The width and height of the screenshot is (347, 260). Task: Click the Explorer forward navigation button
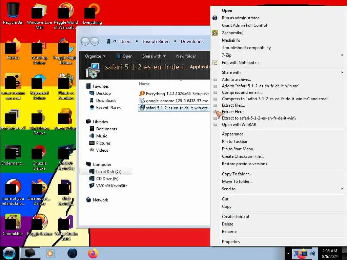tap(95, 41)
